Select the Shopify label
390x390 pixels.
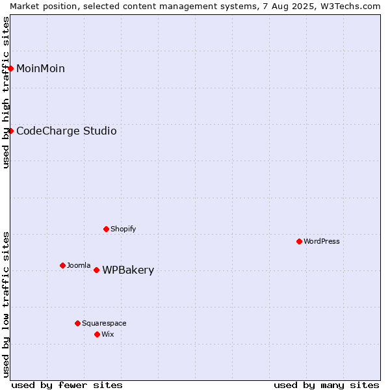(123, 229)
